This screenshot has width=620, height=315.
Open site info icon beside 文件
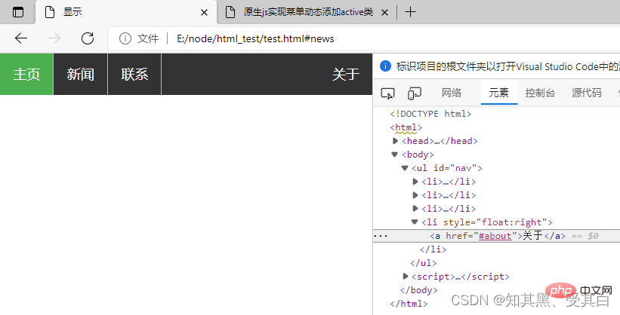125,38
